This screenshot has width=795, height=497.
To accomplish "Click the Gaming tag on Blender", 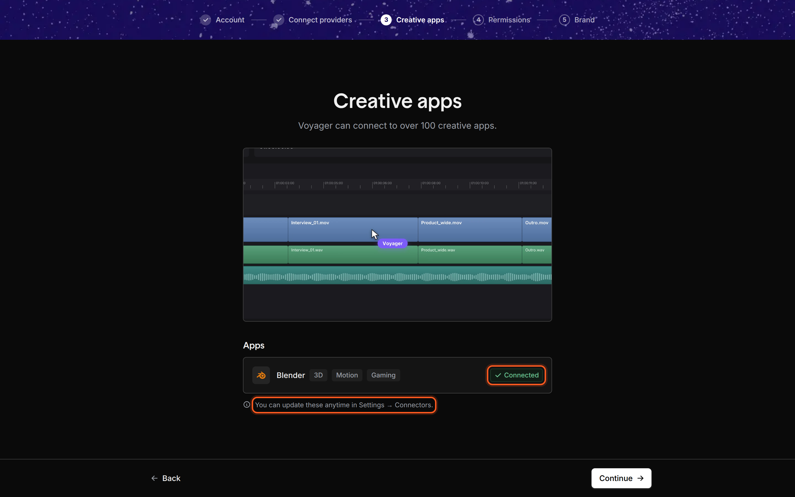I will coord(383,375).
